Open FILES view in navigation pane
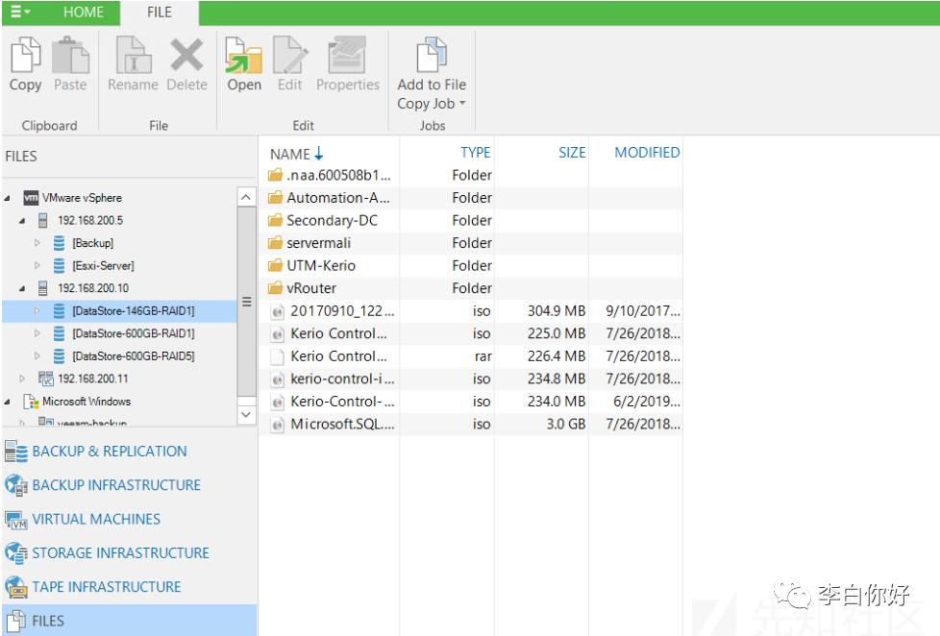This screenshot has width=940, height=636. coord(129,621)
